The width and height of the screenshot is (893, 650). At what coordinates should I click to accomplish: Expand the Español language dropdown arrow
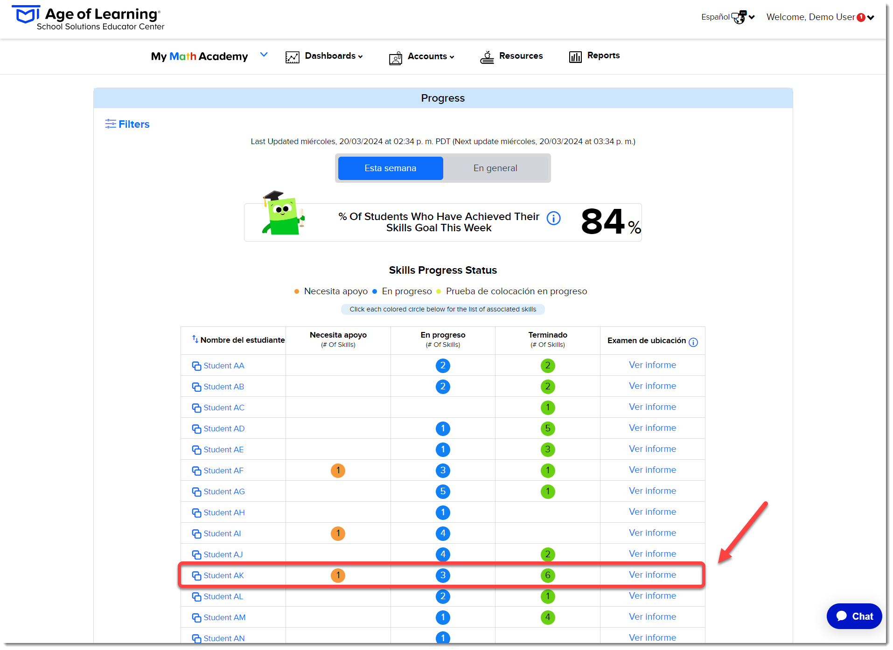pyautogui.click(x=752, y=17)
